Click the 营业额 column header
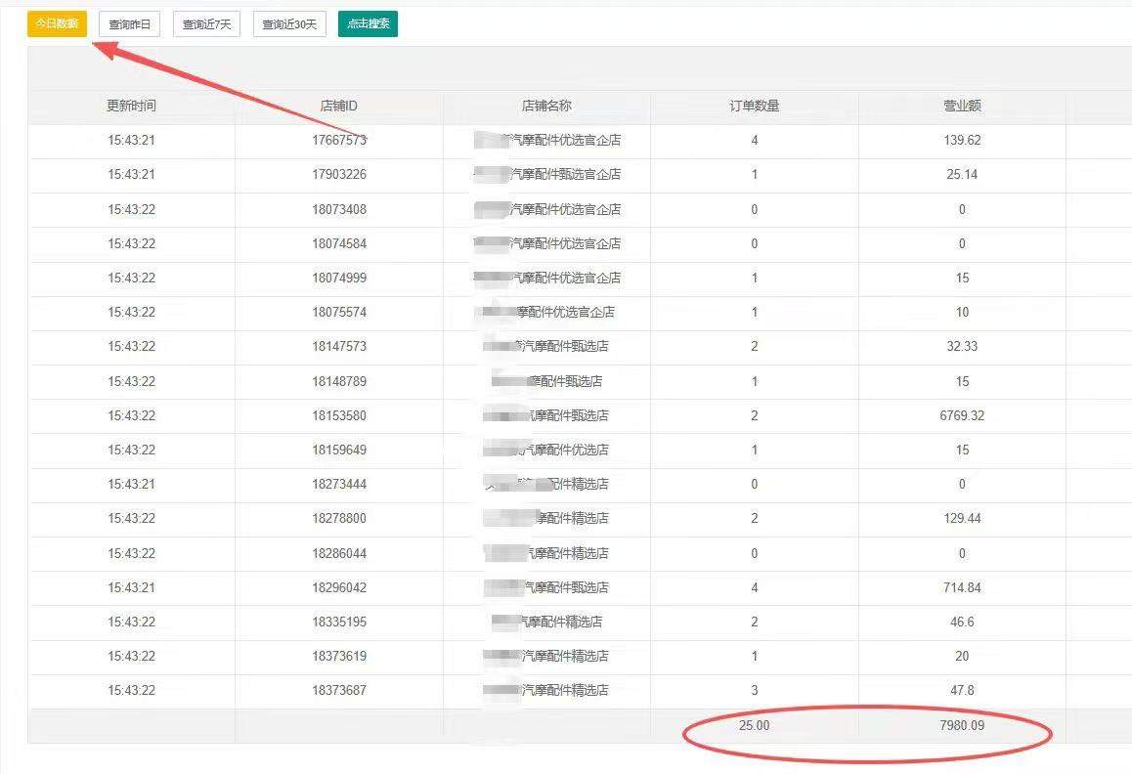 962,106
